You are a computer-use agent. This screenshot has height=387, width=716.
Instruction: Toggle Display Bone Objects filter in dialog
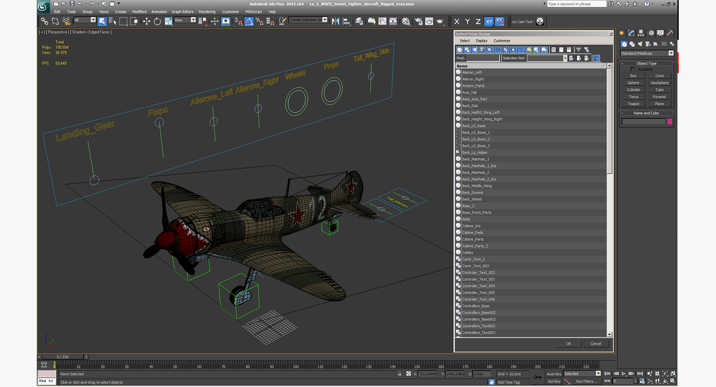click(x=521, y=49)
